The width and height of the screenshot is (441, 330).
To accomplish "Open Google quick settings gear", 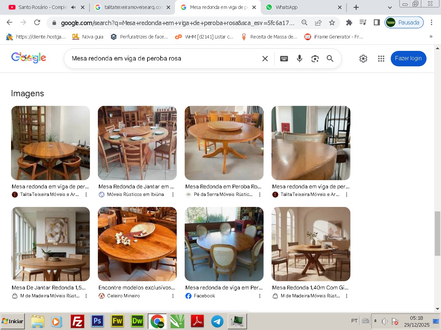I will pyautogui.click(x=363, y=58).
